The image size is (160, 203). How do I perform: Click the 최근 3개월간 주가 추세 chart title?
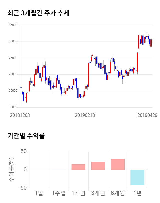[x=38, y=13]
